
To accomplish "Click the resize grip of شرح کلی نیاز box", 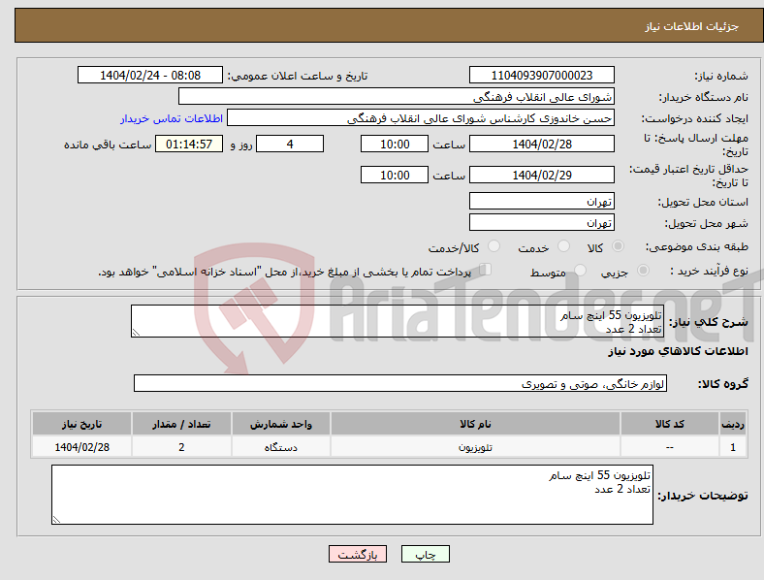I will 136,333.
